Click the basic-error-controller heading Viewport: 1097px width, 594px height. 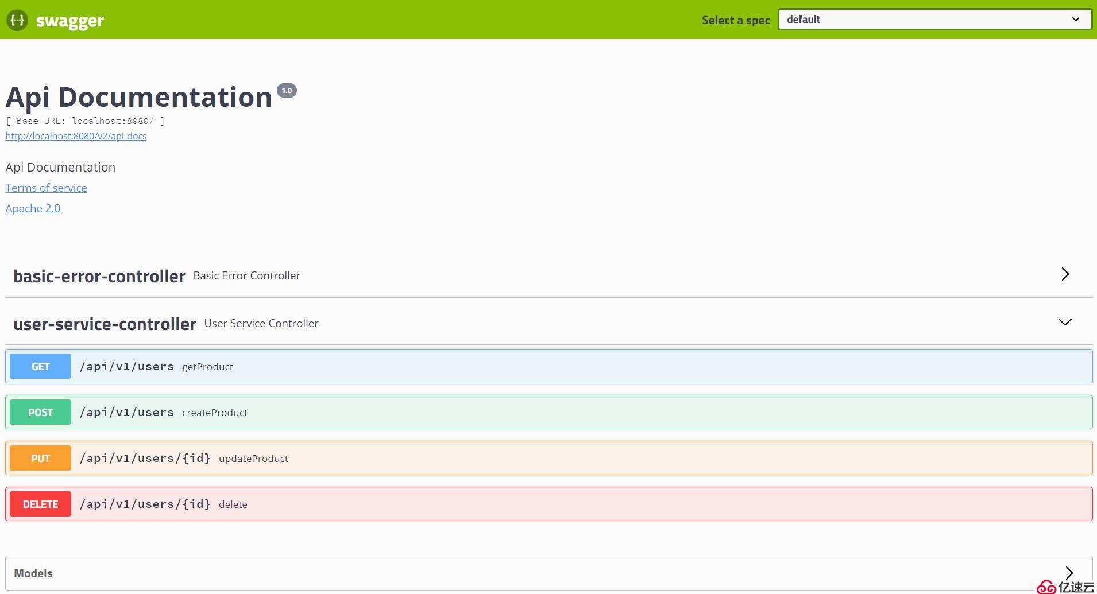pyautogui.click(x=99, y=277)
